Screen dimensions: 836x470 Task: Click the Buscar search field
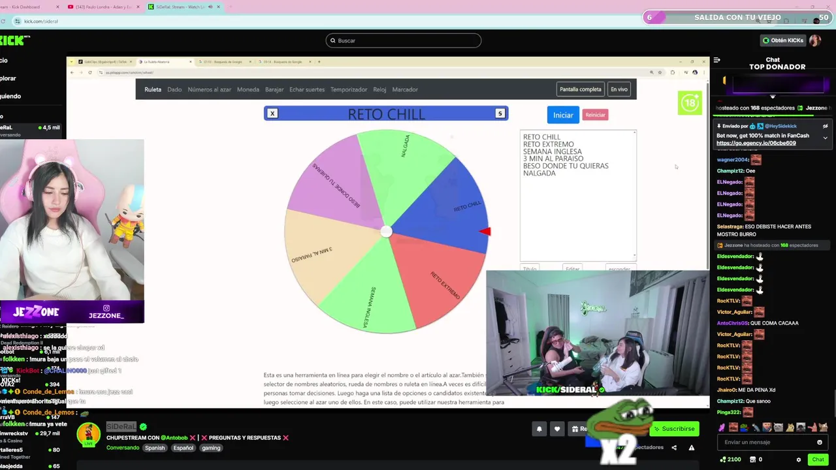click(404, 40)
